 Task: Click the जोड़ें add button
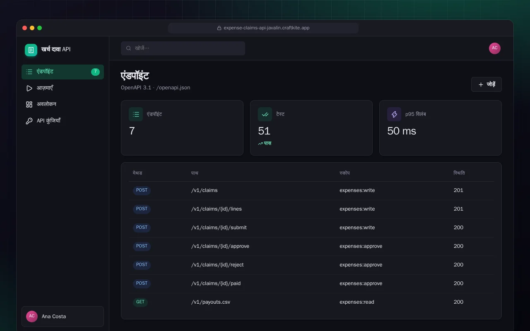coord(487,84)
